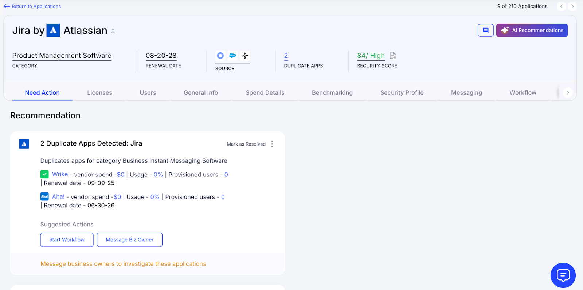Click Message Biz Owner button
This screenshot has height=290, width=583.
tap(130, 239)
